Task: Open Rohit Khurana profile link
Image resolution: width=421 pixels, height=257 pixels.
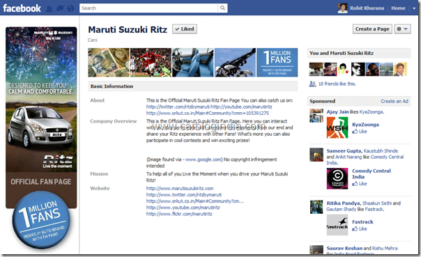Action: pos(367,8)
